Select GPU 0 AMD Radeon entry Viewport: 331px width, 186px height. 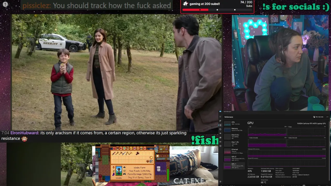tap(234, 158)
